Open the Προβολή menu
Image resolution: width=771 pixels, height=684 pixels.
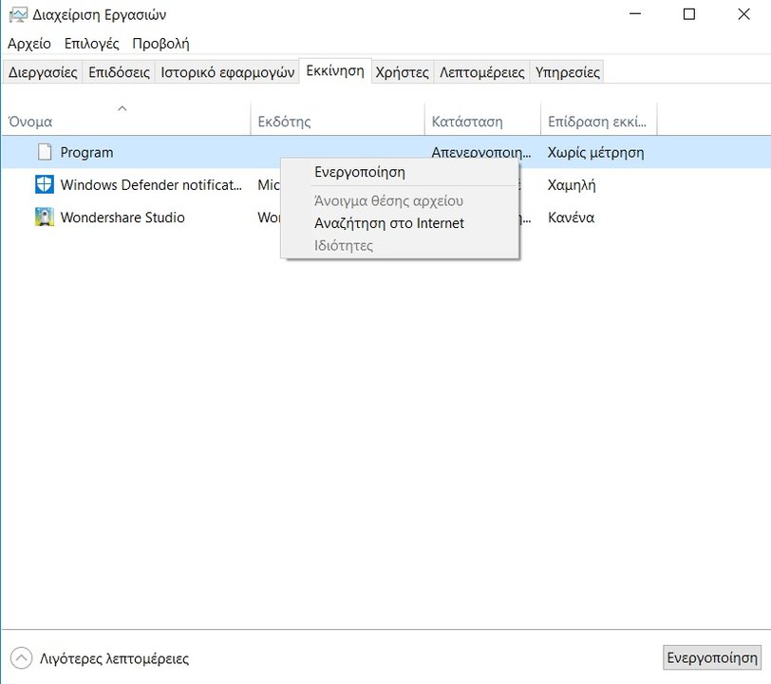click(x=160, y=44)
